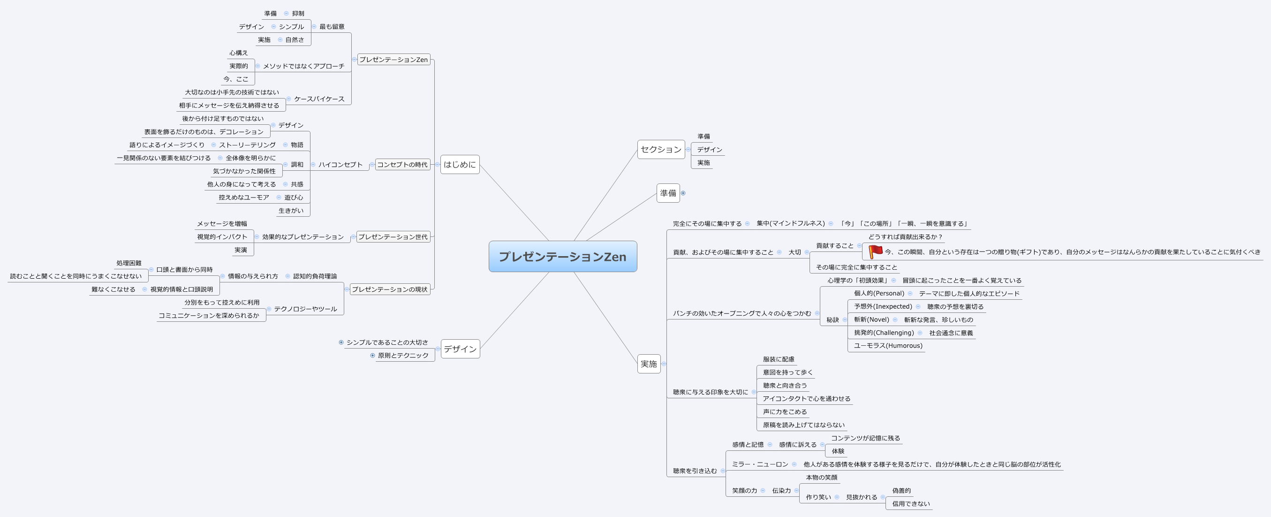Collapse the 聴衆を引き込む branch minus icon
1271x517 pixels.
[x=723, y=471]
